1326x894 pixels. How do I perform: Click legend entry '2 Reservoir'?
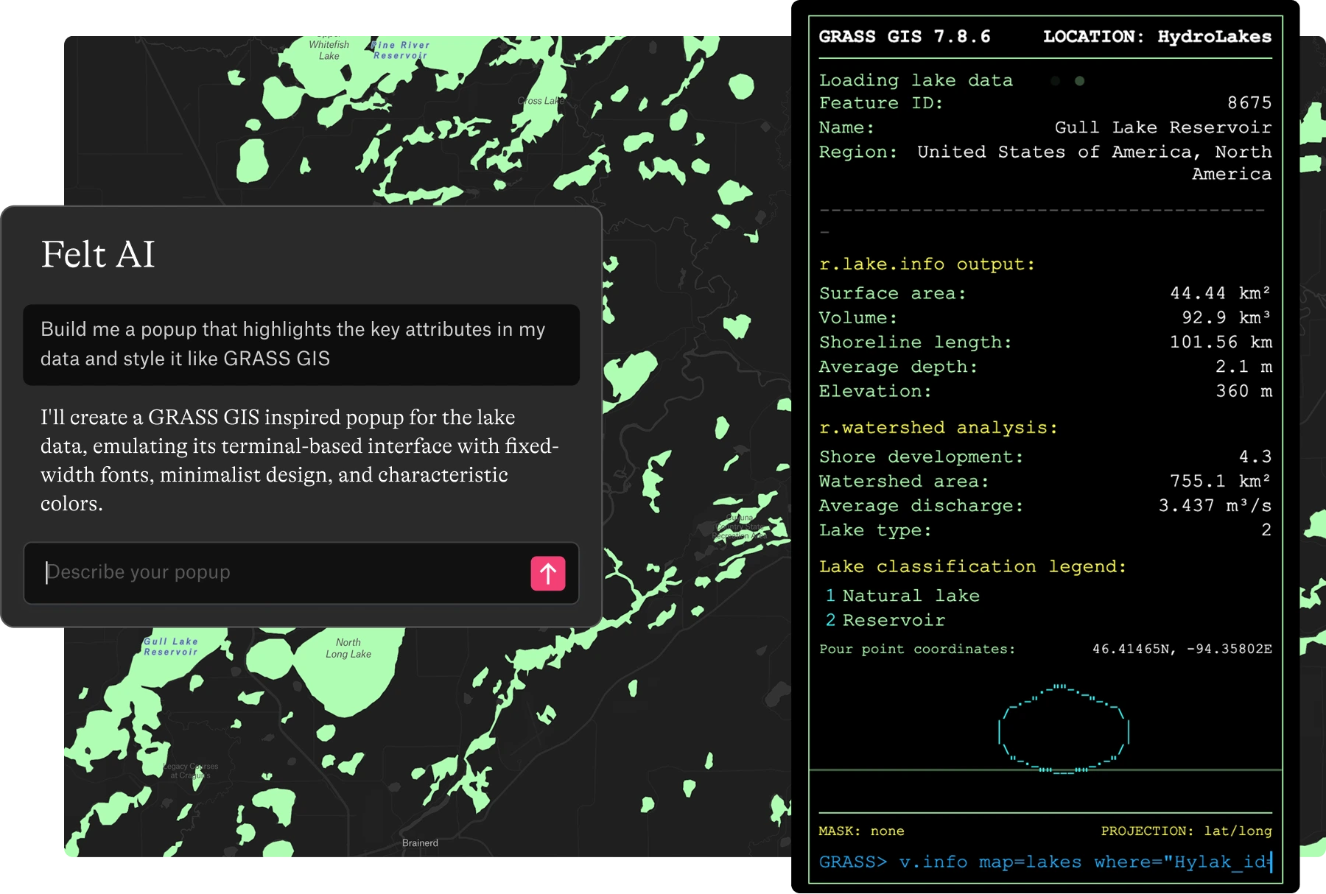coord(885,620)
